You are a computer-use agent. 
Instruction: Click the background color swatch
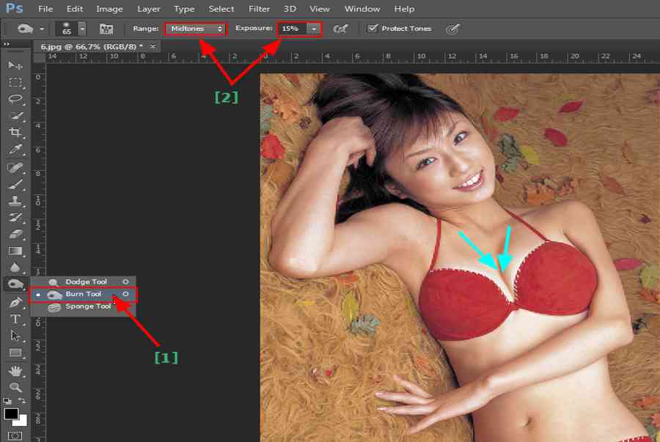(x=22, y=421)
